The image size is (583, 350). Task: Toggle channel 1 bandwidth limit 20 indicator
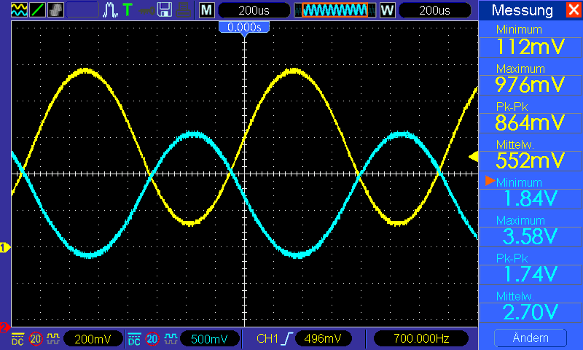click(x=36, y=338)
